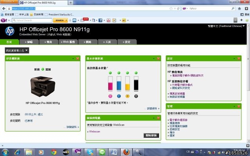250x156 pixels.
Task: Close the scan-to-computer panel with red X
Action: (158, 118)
